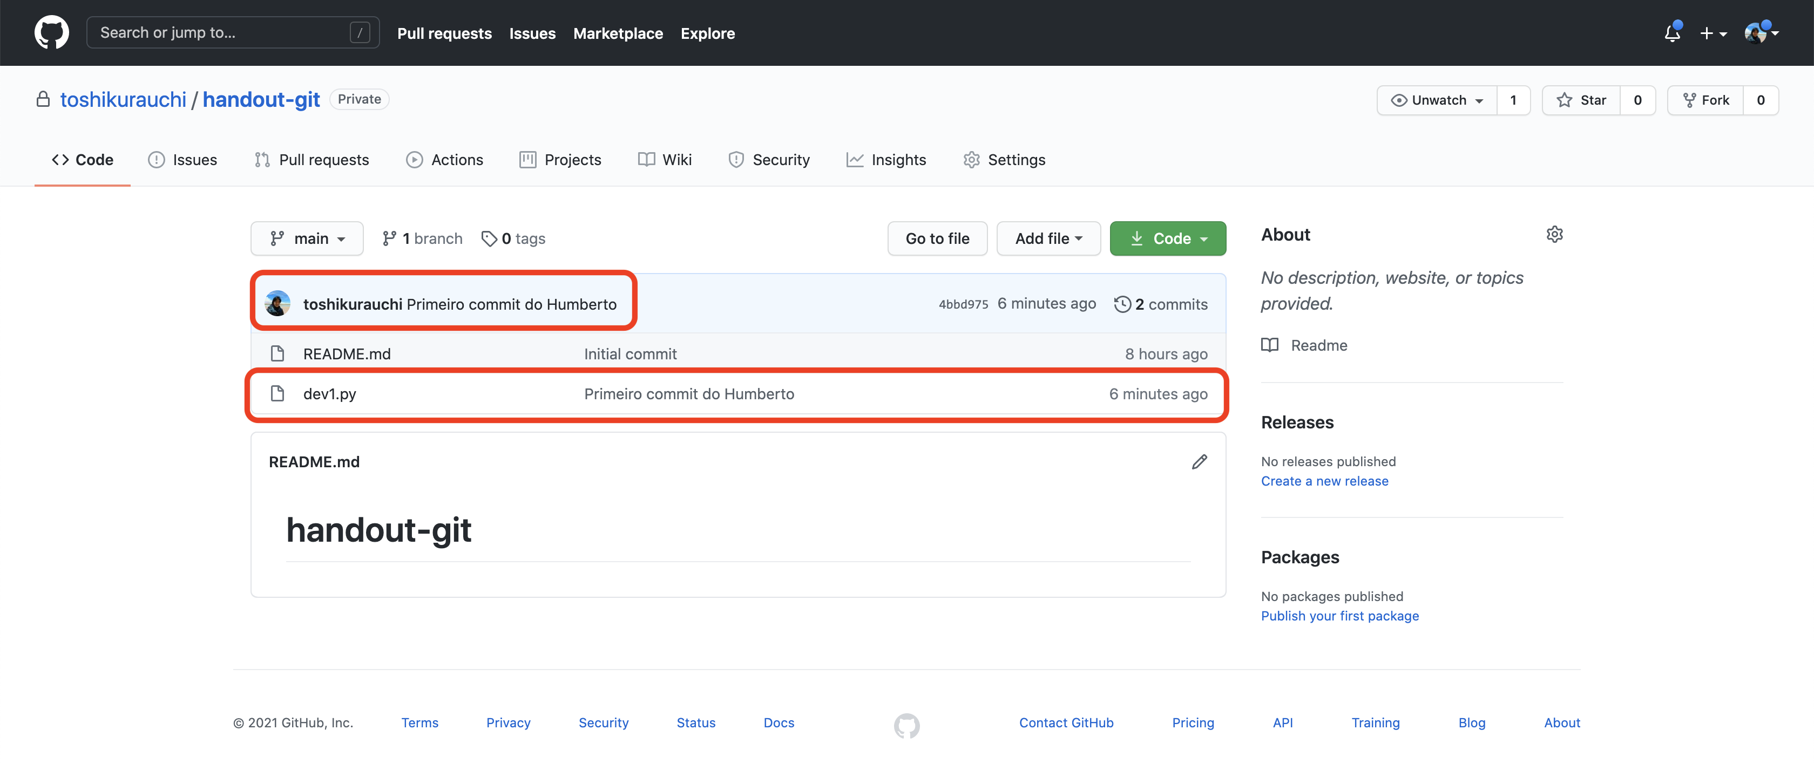Screen dimensions: 1814x764
Task: Expand the plus create-new menu
Action: [x=1713, y=33]
